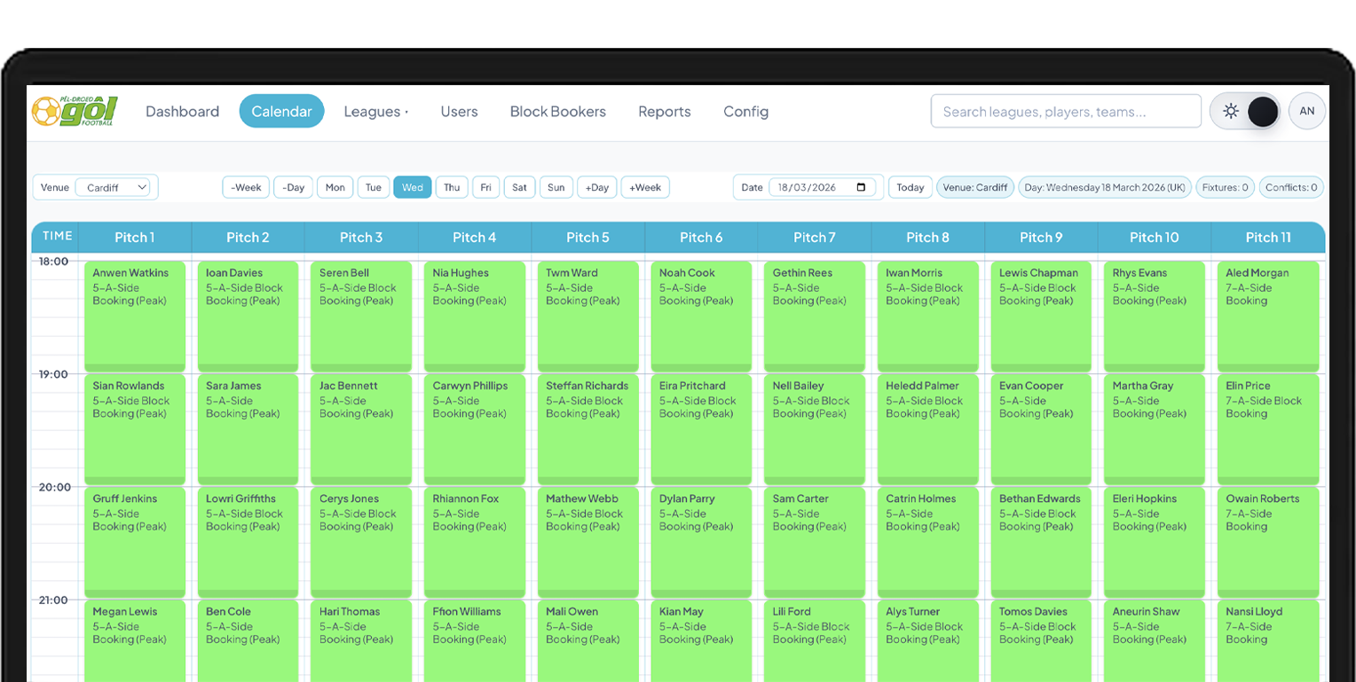Open Owain Roberts booking card

tap(1268, 542)
